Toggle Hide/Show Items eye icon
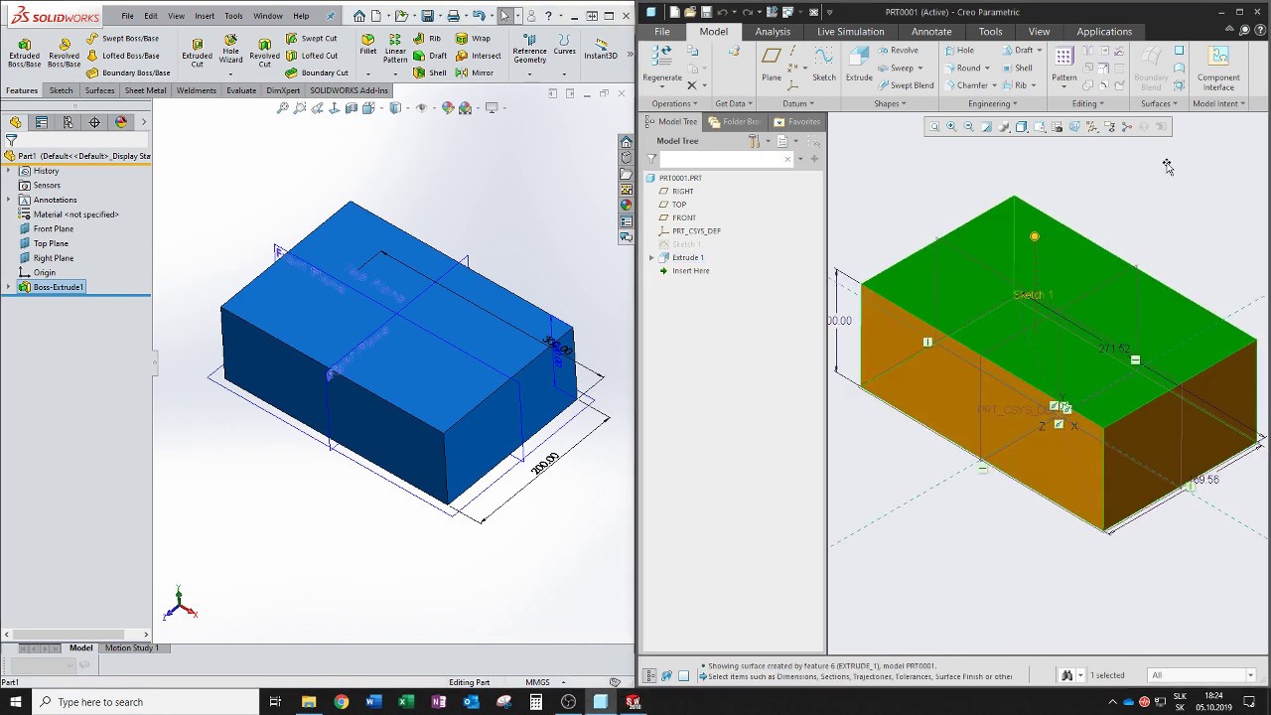This screenshot has width=1271, height=715. pos(421,108)
